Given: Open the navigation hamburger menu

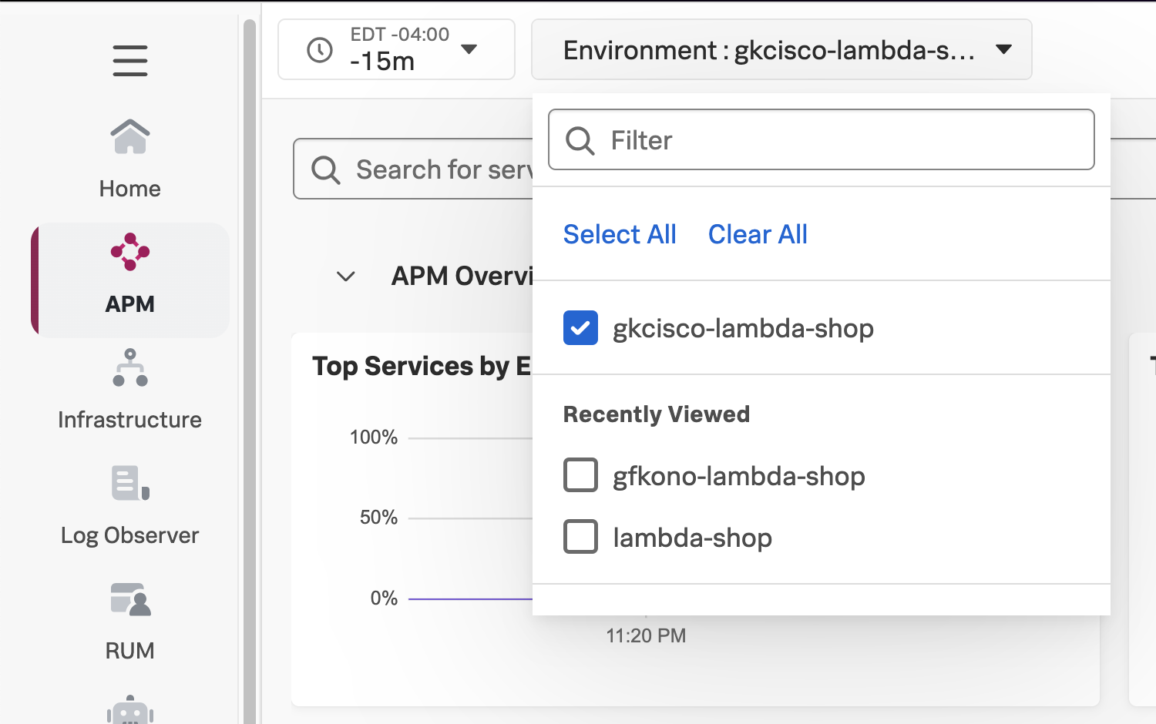Looking at the screenshot, I should click(129, 61).
